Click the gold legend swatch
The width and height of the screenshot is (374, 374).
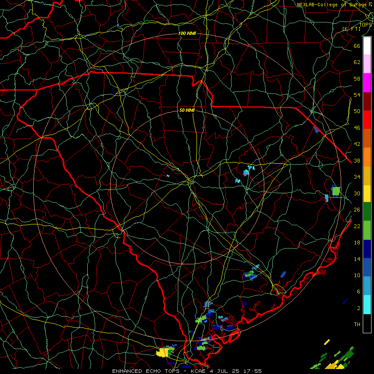coord(367,176)
